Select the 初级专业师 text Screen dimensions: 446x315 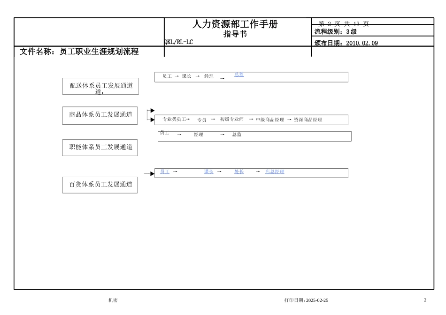point(232,120)
